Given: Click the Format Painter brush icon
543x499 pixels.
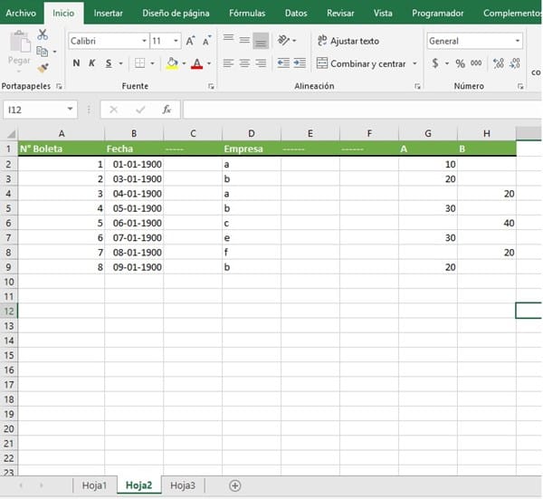Looking at the screenshot, I should tap(43, 68).
